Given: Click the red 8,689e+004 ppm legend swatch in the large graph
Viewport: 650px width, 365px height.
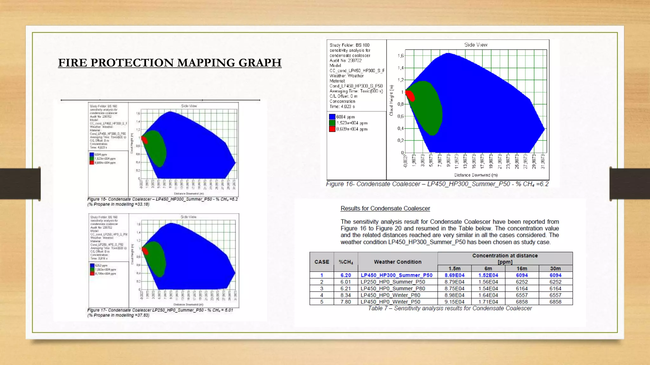Looking at the screenshot, I should coord(332,129).
